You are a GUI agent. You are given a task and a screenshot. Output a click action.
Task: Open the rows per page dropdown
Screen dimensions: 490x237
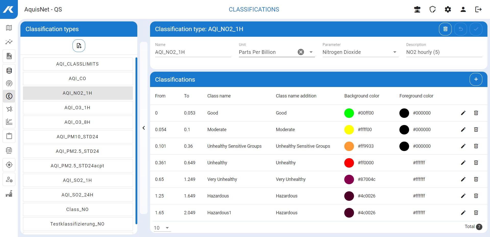(167, 228)
